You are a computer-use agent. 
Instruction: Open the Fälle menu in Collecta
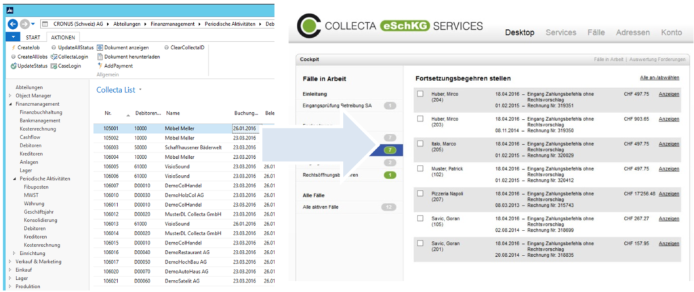point(596,32)
